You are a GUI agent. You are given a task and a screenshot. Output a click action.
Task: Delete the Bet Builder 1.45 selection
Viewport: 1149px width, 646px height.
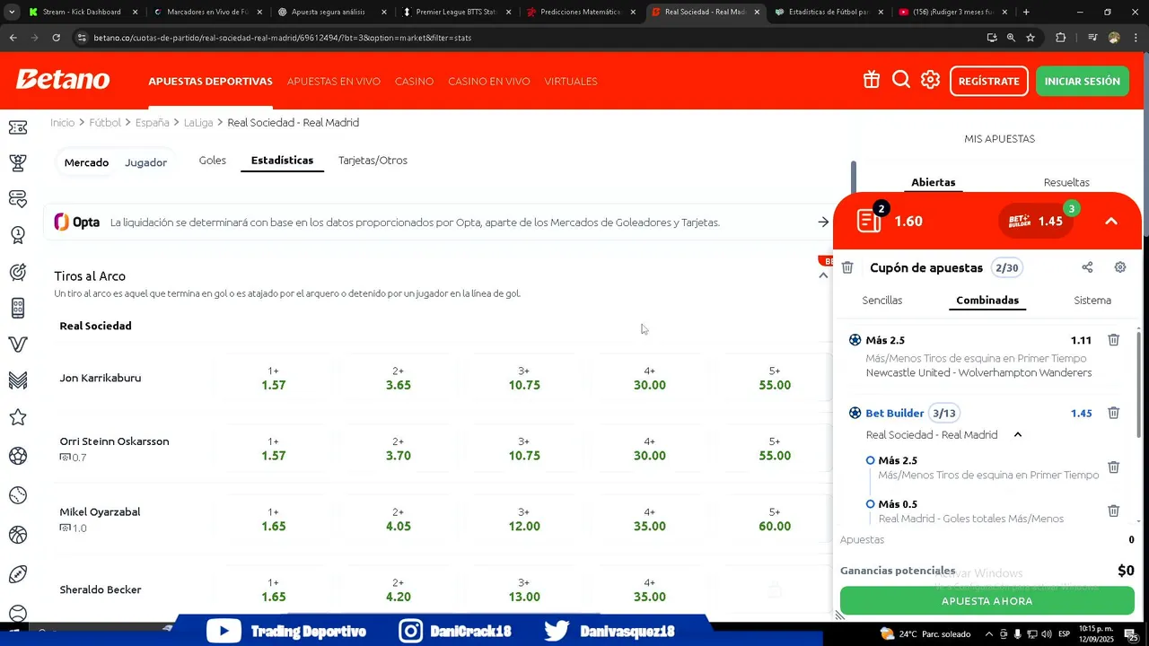pos(1113,413)
